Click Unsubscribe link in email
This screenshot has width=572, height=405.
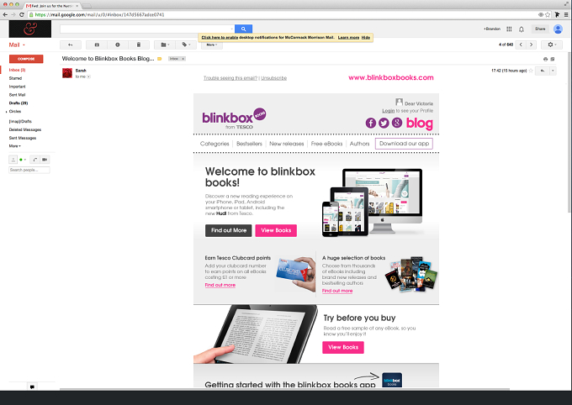pyautogui.click(x=273, y=78)
